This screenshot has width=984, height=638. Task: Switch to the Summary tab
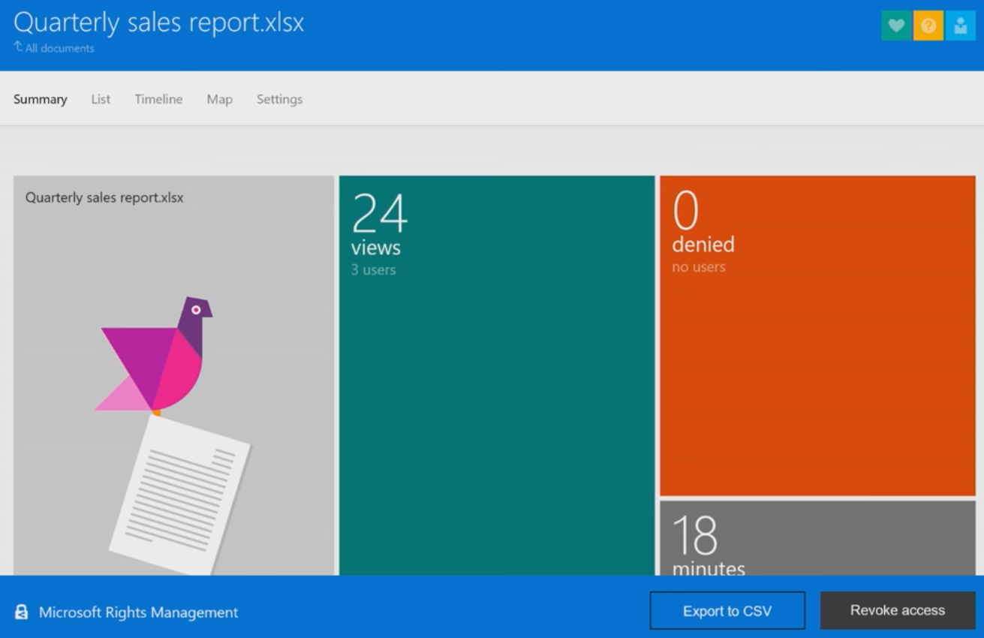[x=41, y=99]
